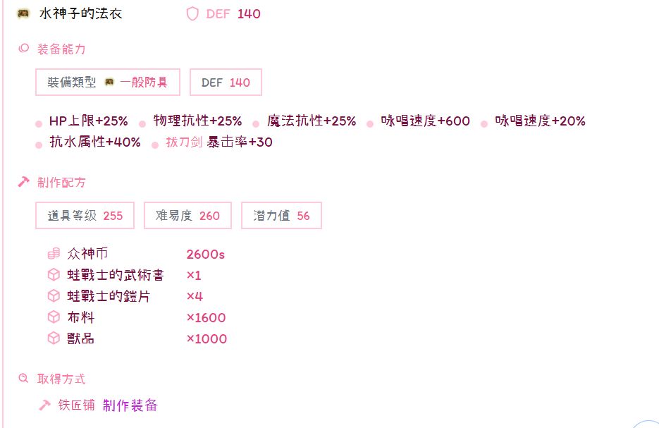Click the cube icon next to 獸品
The height and width of the screenshot is (428, 659).
click(54, 338)
